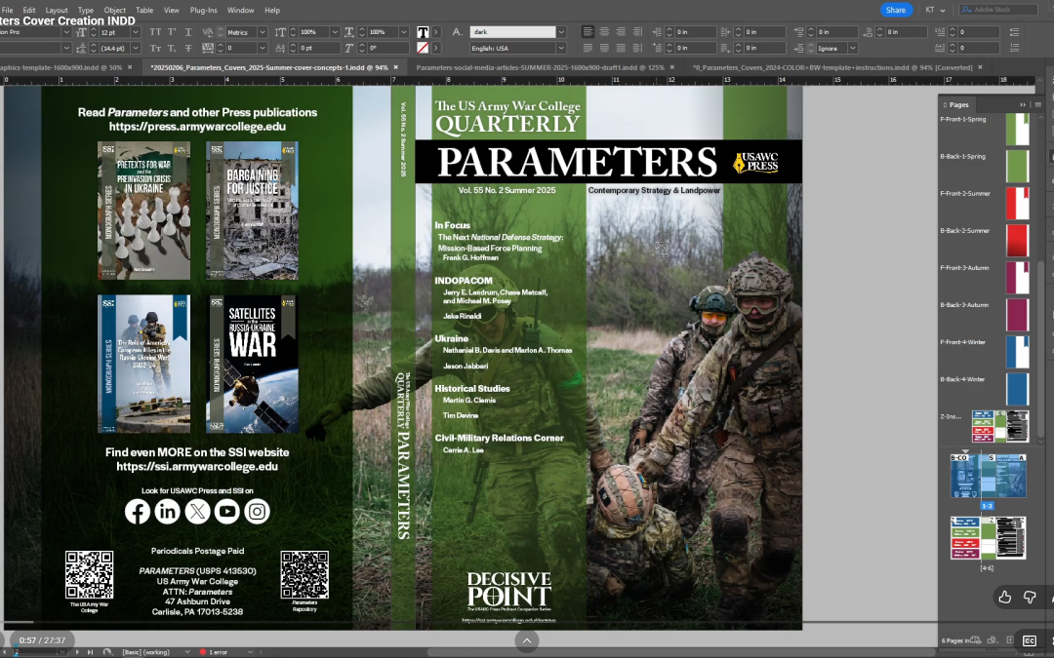Image resolution: width=1054 pixels, height=658 pixels.
Task: Open the Object menu
Action: 115,10
